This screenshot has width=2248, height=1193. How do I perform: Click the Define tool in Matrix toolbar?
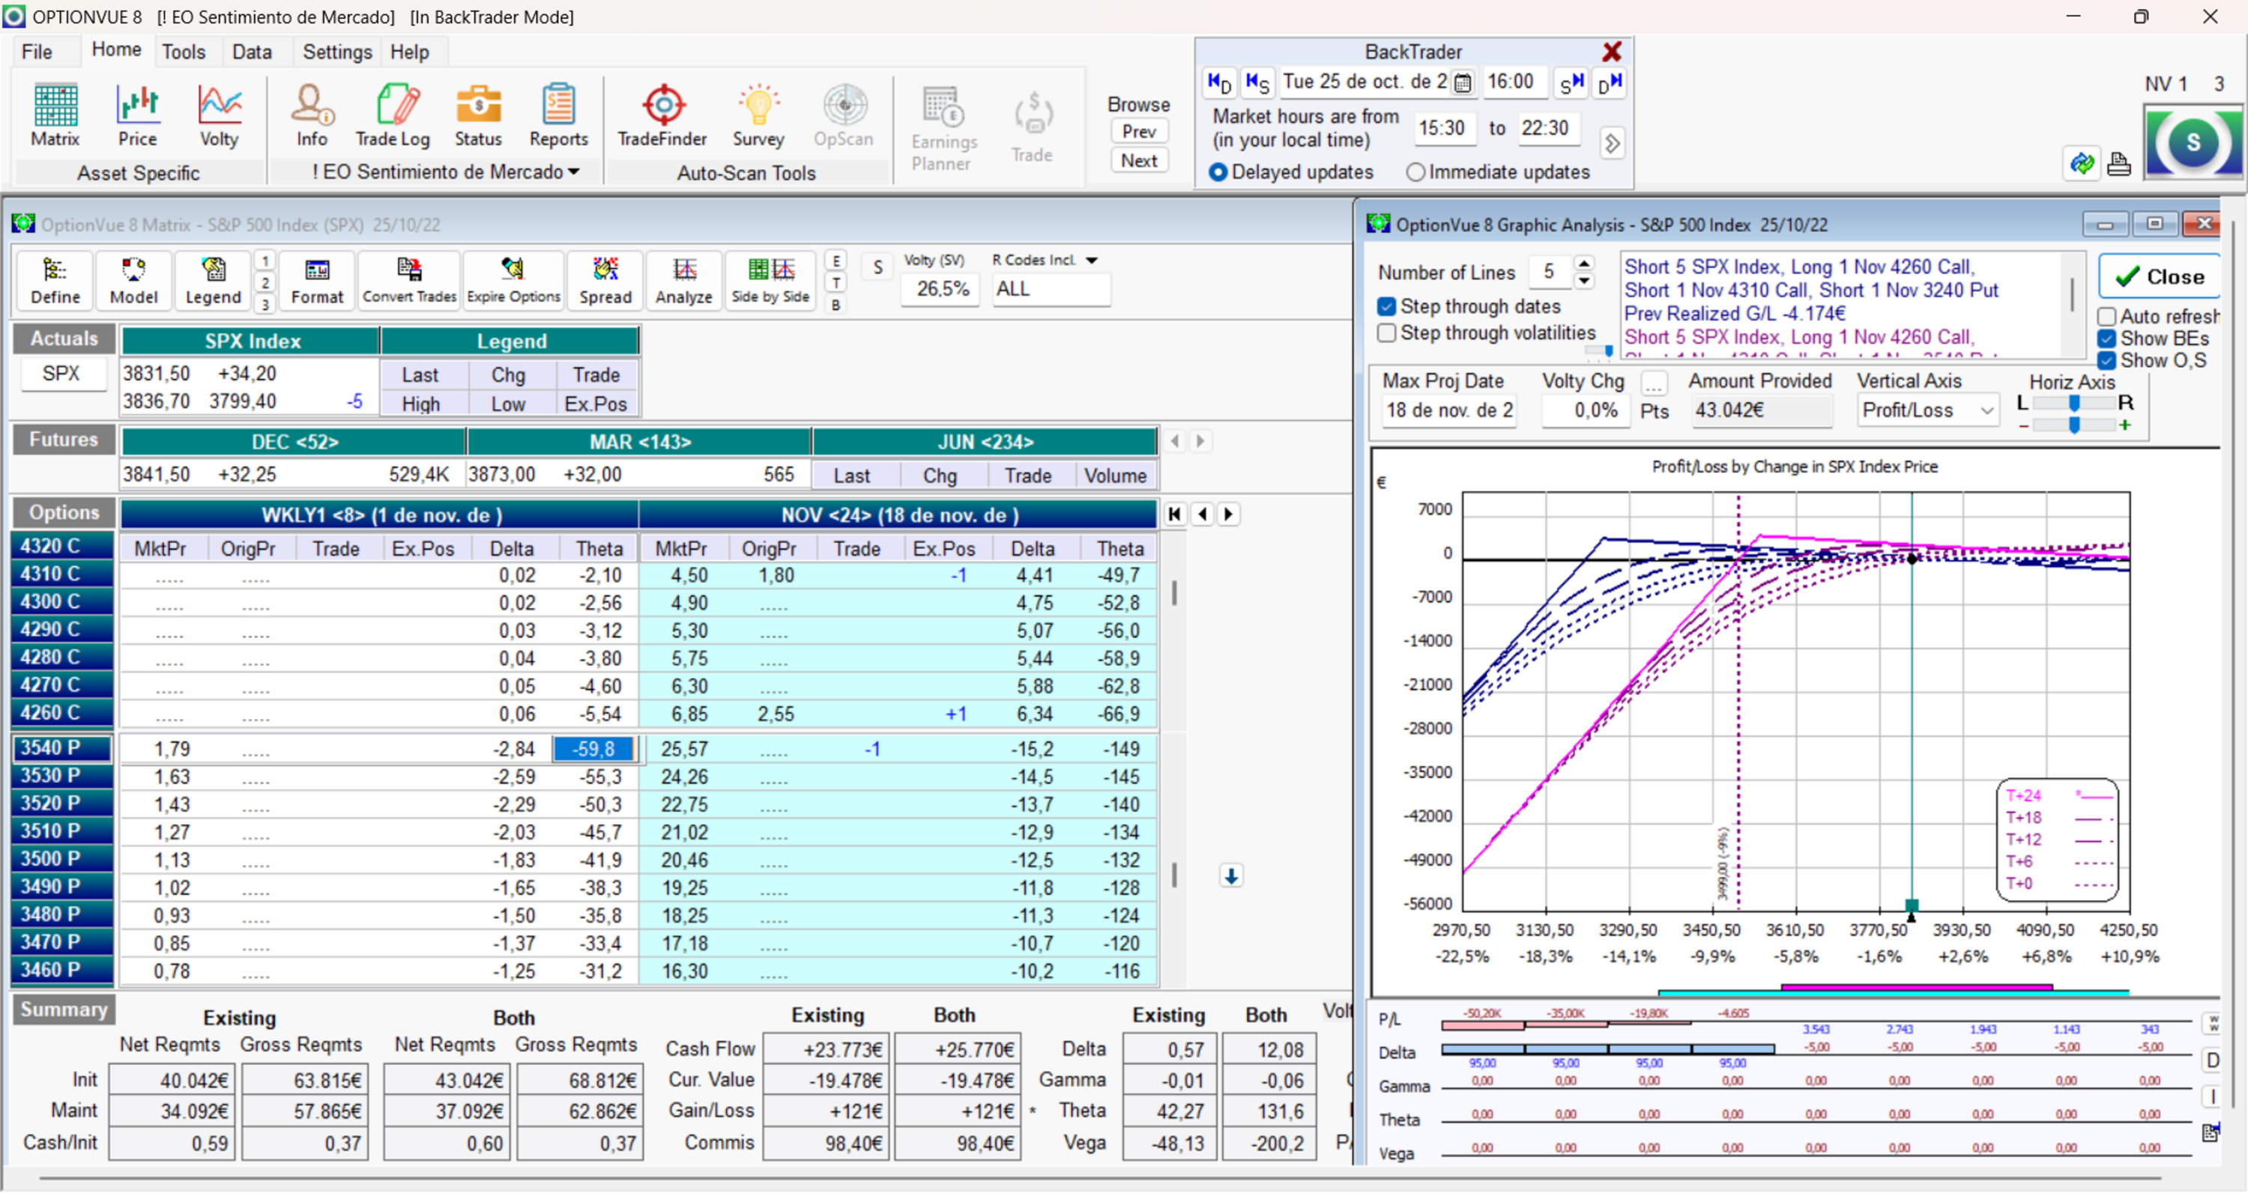(55, 281)
